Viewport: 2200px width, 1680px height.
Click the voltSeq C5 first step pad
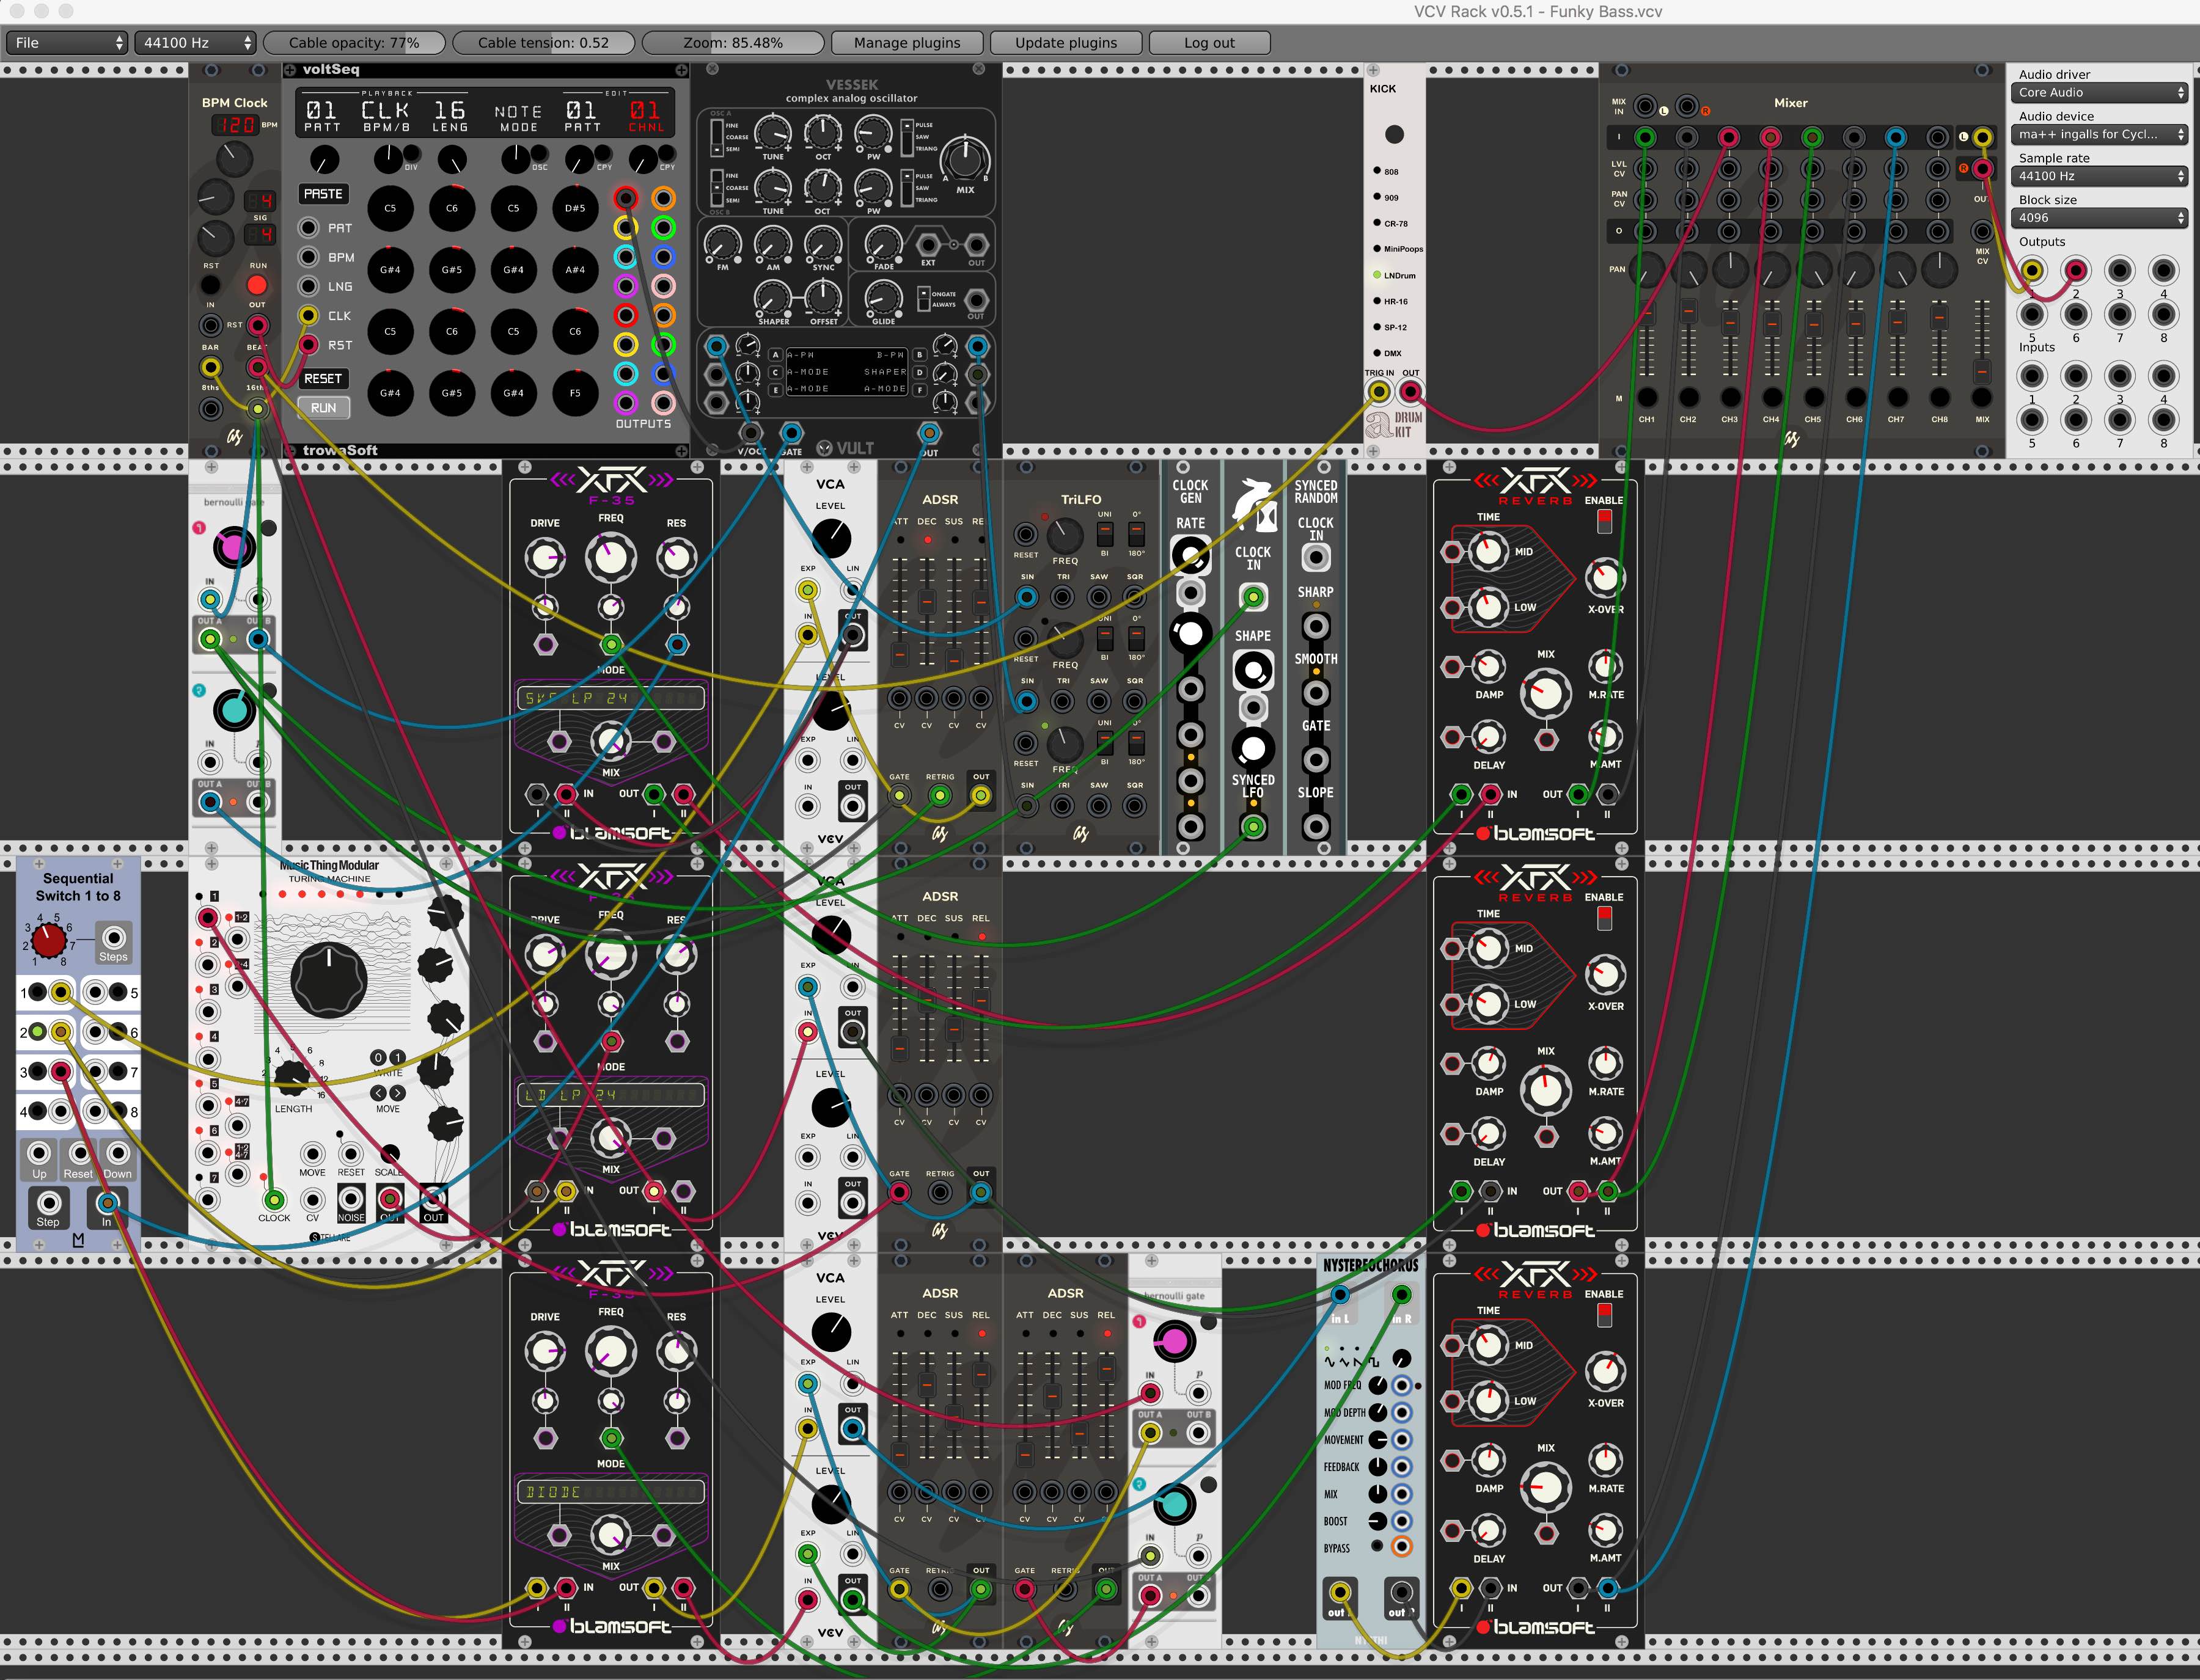(390, 208)
